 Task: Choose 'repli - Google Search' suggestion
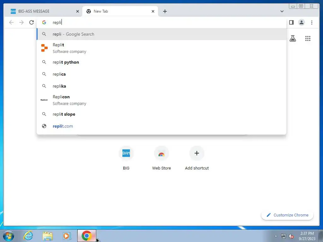[x=161, y=34]
